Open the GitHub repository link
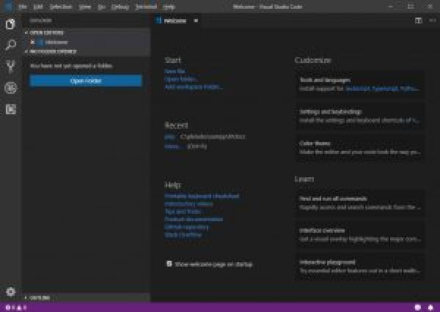 click(186, 227)
